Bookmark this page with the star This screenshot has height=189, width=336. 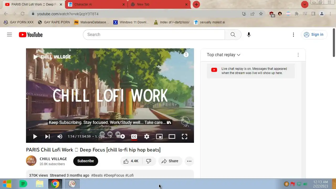coord(261,14)
